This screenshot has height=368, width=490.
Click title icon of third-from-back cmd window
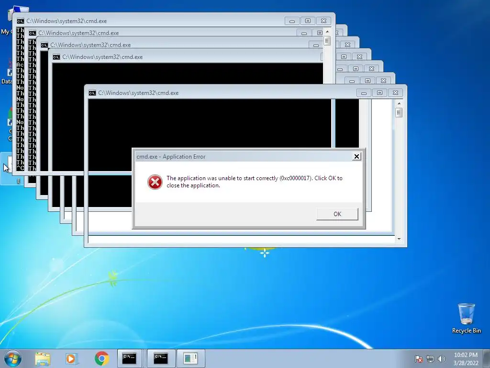point(45,45)
